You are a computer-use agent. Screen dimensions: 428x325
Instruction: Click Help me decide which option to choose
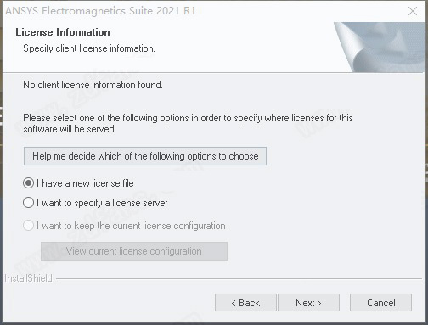point(145,156)
